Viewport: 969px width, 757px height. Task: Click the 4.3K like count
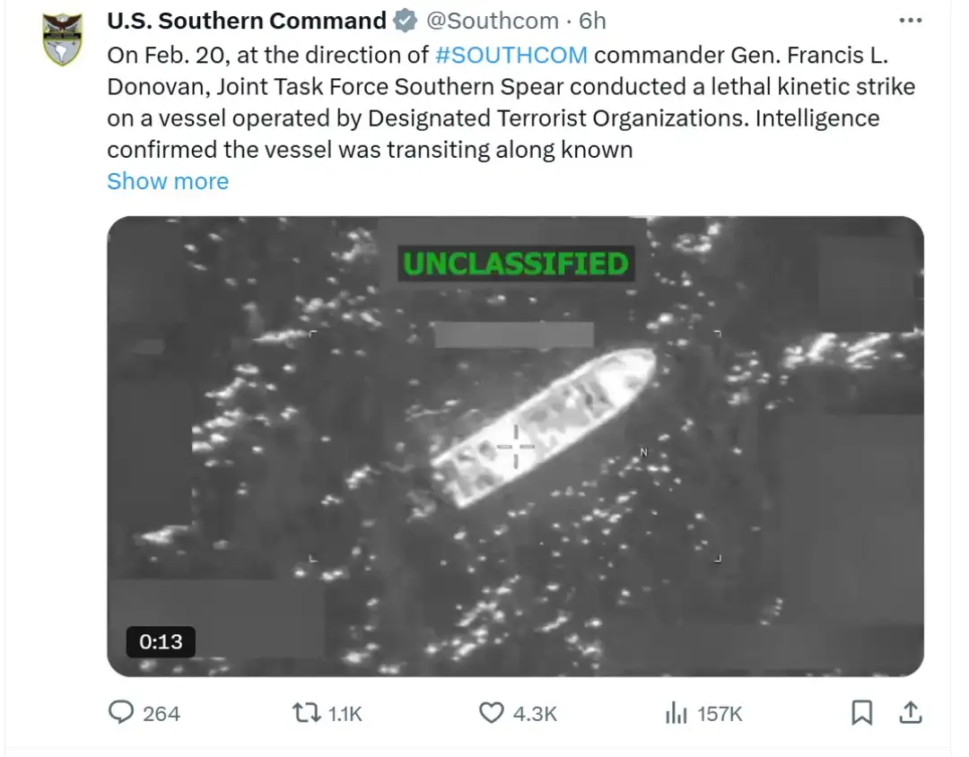[x=535, y=714]
